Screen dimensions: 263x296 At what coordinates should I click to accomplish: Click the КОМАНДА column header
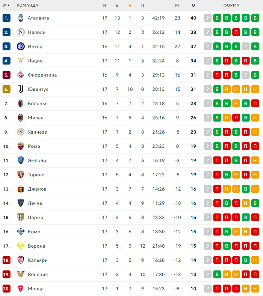27,6
